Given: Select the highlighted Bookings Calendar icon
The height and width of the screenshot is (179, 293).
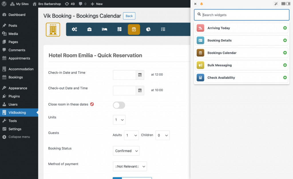Looking at the screenshot, I should point(134,29).
